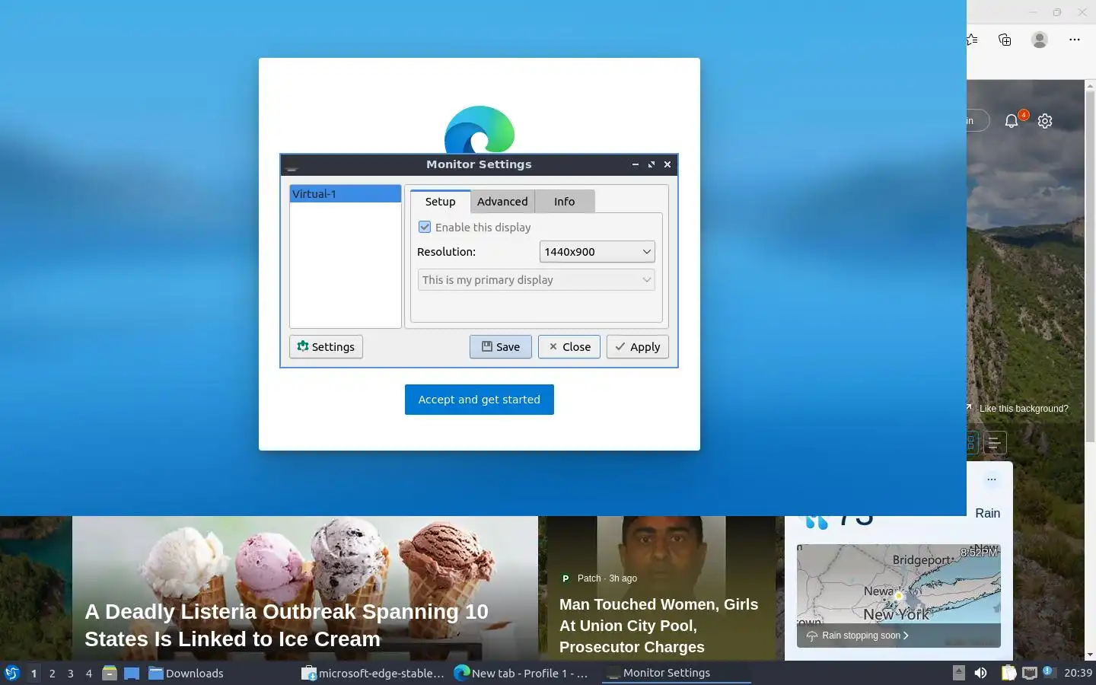The height and width of the screenshot is (685, 1096).
Task: Click Rain stopping soon link
Action: tap(865, 636)
